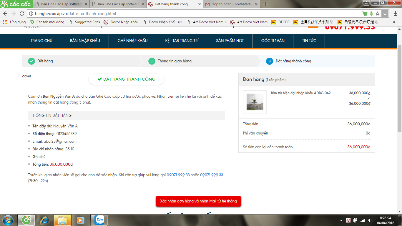Viewport: 402px width, 226px height.
Task: Switch to the Hộp thư đến Gmail tab
Action: tap(231, 4)
